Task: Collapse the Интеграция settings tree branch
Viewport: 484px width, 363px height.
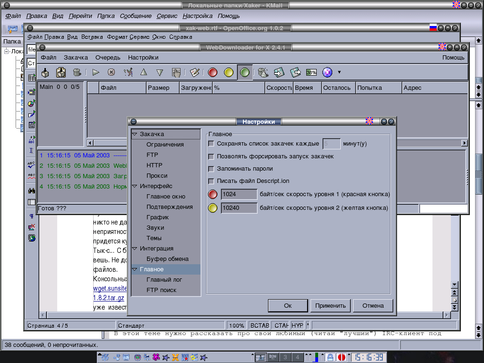Action: (x=135, y=249)
